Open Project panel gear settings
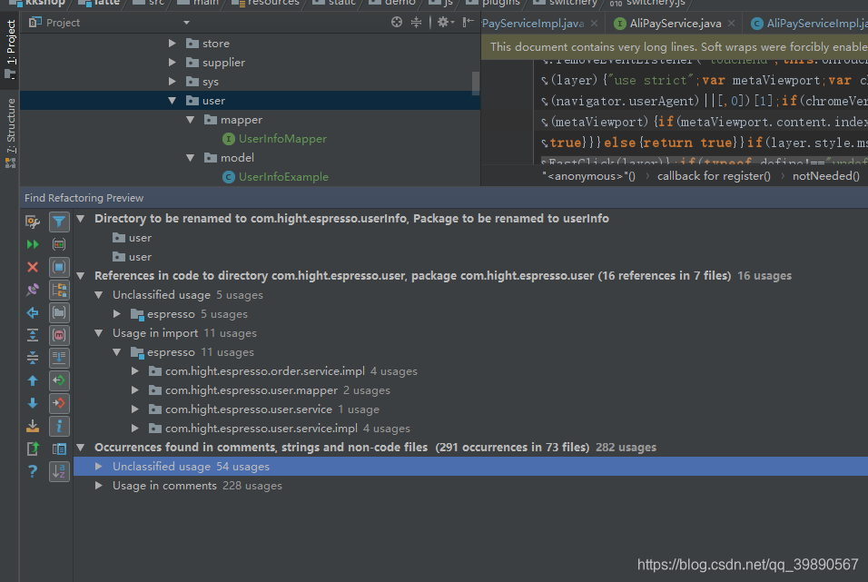Screen dimensions: 868x582 click(x=445, y=22)
